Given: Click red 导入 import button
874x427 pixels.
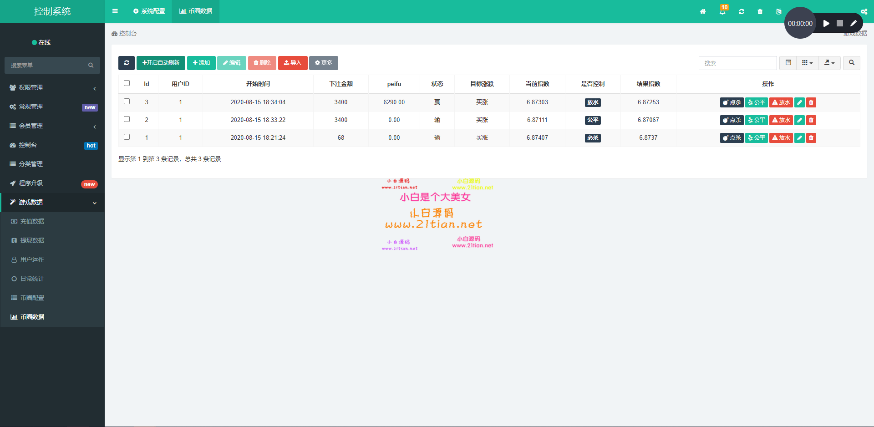Looking at the screenshot, I should click(293, 63).
